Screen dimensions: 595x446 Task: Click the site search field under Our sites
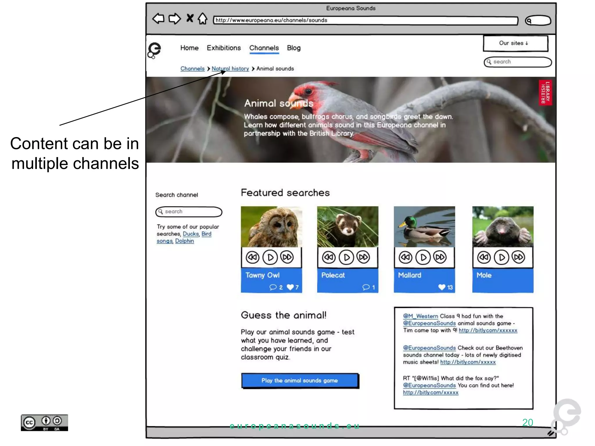(518, 62)
